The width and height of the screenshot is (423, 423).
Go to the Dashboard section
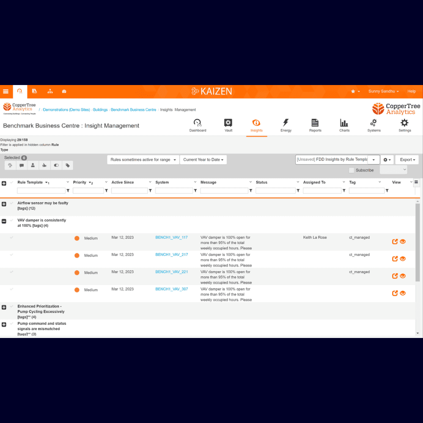[198, 126]
